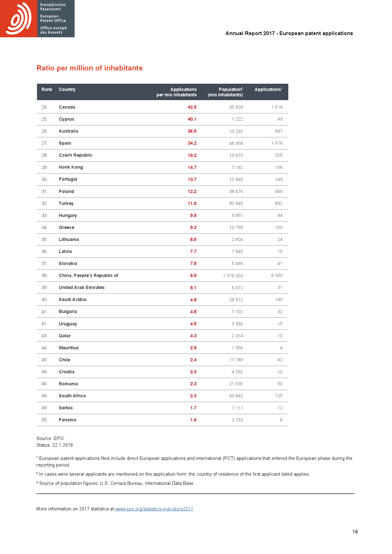
Task: Click the China, People's Republic of entry
Action: pyautogui.click(x=89, y=275)
